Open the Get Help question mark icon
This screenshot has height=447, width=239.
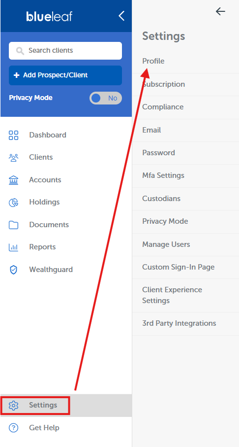coord(13,428)
